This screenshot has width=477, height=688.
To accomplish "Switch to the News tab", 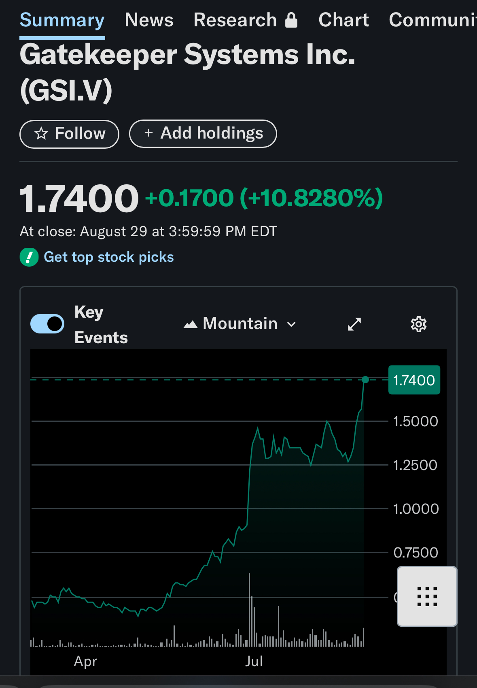I will (149, 20).
